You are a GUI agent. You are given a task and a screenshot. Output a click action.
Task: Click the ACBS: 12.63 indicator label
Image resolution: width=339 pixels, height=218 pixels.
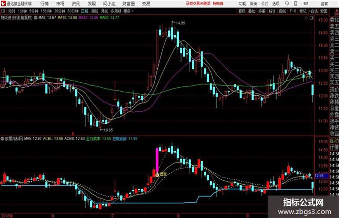point(75,139)
